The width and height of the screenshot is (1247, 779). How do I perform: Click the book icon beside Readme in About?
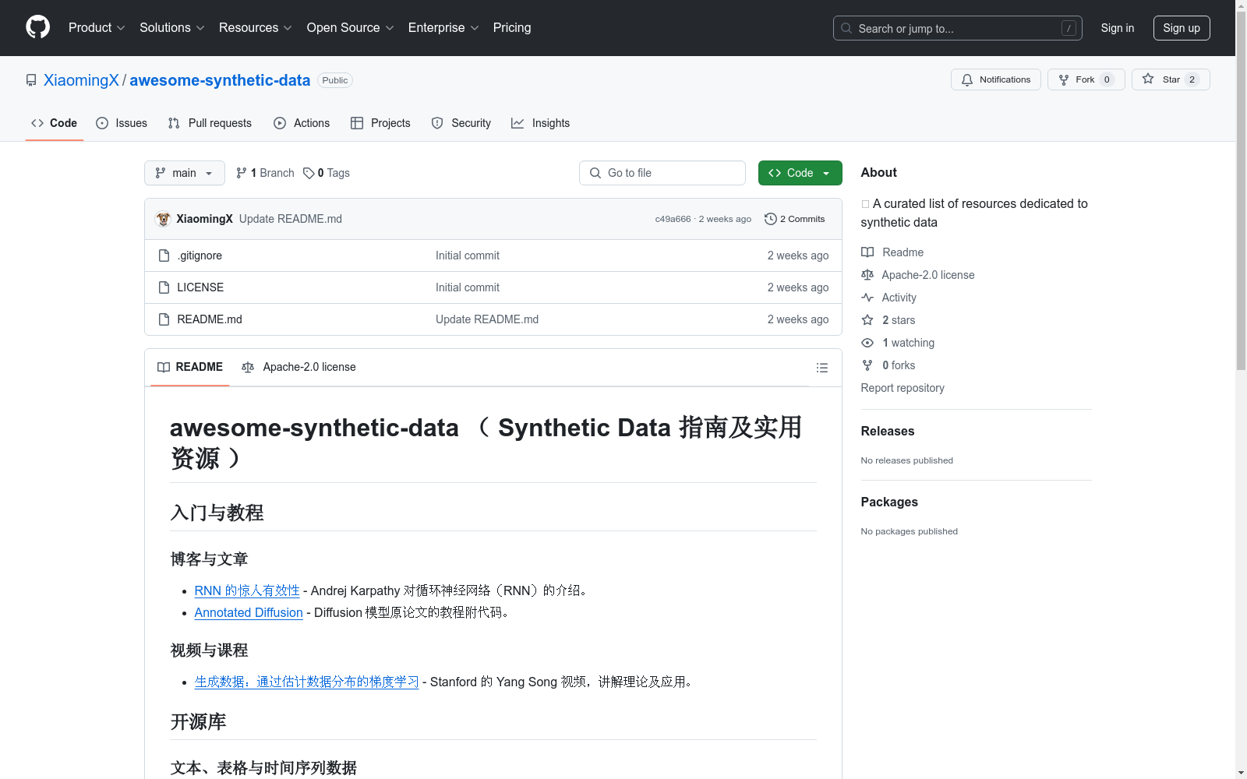pos(867,252)
